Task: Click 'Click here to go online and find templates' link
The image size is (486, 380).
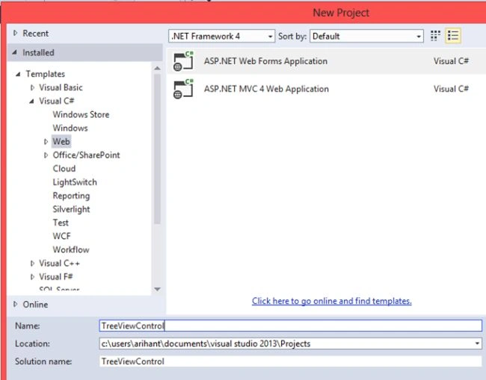Action: (x=332, y=301)
